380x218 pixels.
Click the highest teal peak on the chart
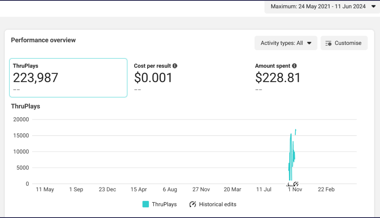point(296,130)
